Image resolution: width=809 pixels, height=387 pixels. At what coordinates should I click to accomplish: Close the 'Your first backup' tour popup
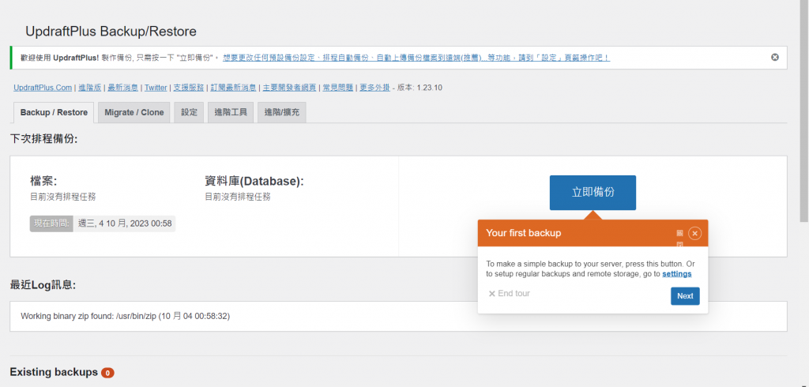(x=694, y=233)
